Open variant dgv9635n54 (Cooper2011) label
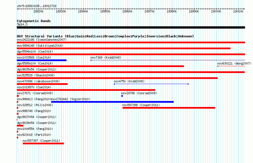Screen dimensions: 253x163 click(37, 69)
